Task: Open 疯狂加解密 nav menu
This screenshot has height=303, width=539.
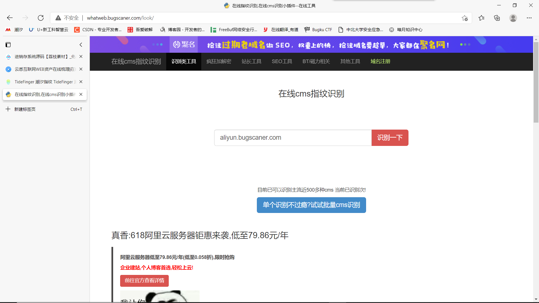Action: click(219, 61)
